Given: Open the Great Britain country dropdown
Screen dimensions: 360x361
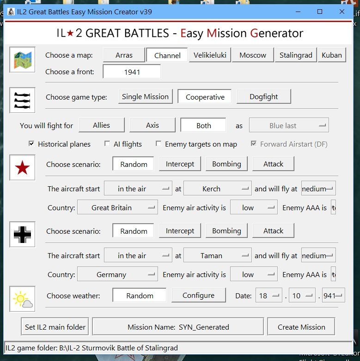Looking at the screenshot, I should [117, 207].
